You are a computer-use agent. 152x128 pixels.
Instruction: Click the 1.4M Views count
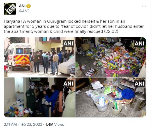[55, 124]
